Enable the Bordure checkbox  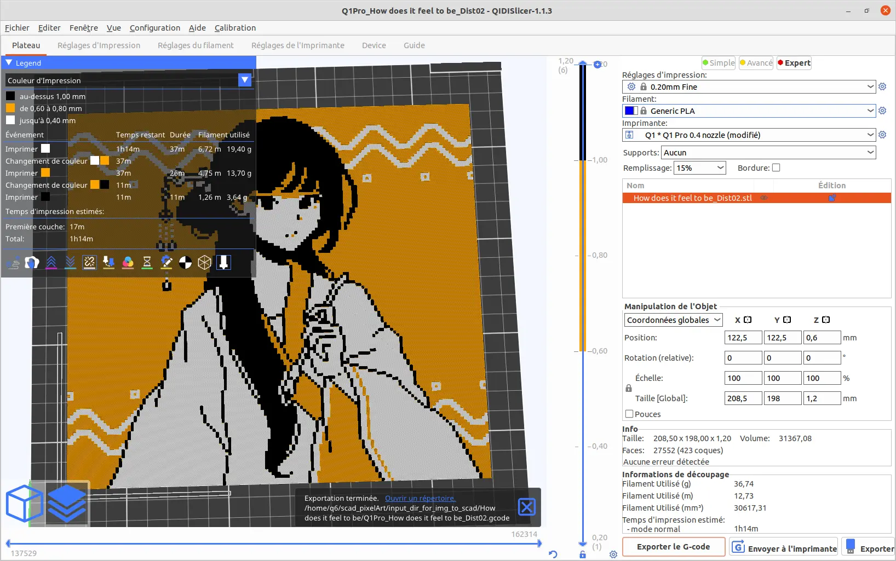[776, 168]
